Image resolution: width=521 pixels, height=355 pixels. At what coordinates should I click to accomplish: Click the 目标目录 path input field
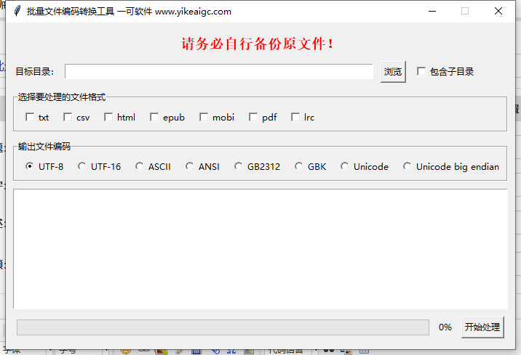[219, 72]
